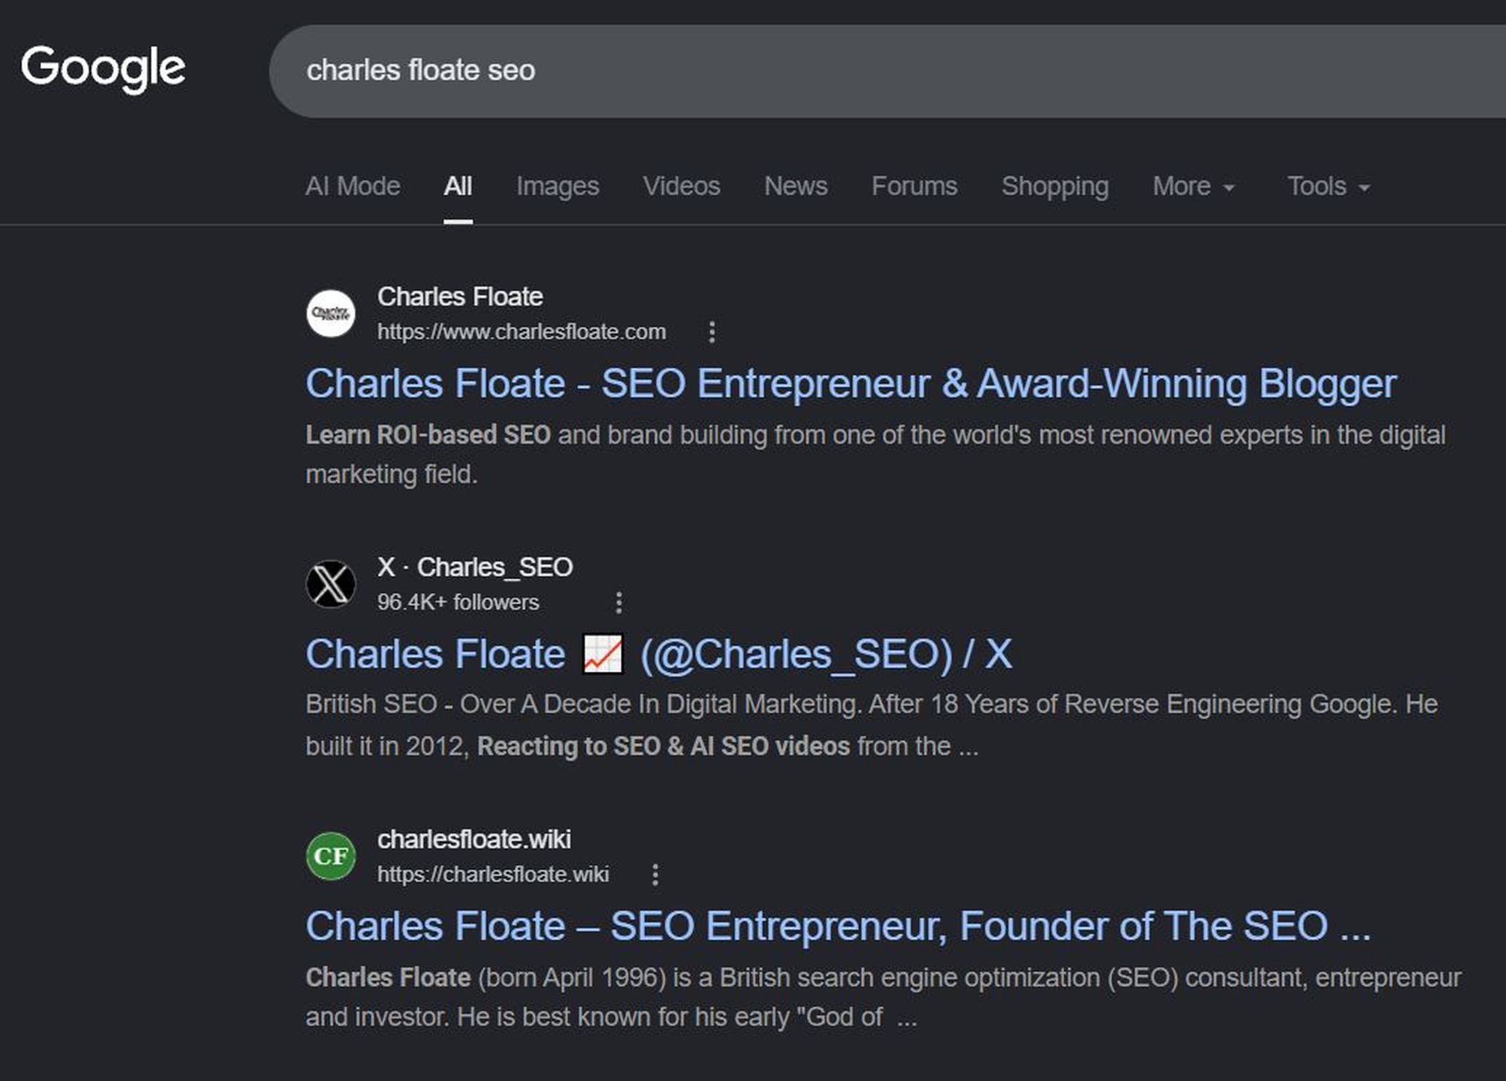1506x1081 pixels.
Task: Click the https://charlesfloate.wiki URL
Action: pyautogui.click(x=493, y=874)
